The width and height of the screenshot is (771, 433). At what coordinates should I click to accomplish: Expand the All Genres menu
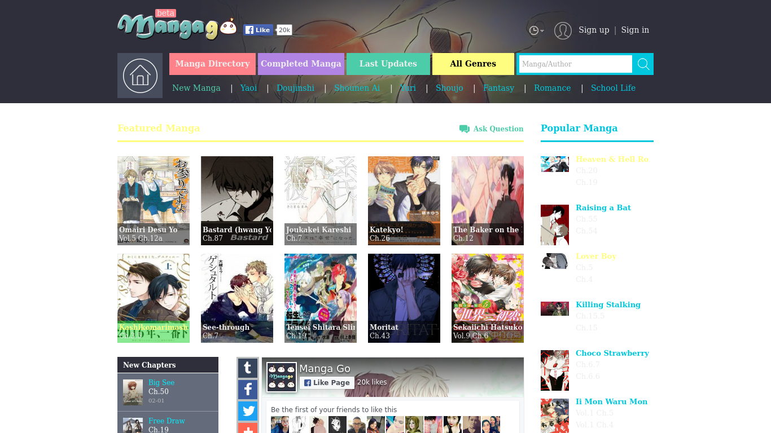tap(473, 64)
